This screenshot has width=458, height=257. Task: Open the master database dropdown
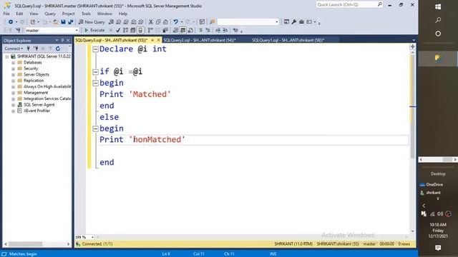coord(77,30)
